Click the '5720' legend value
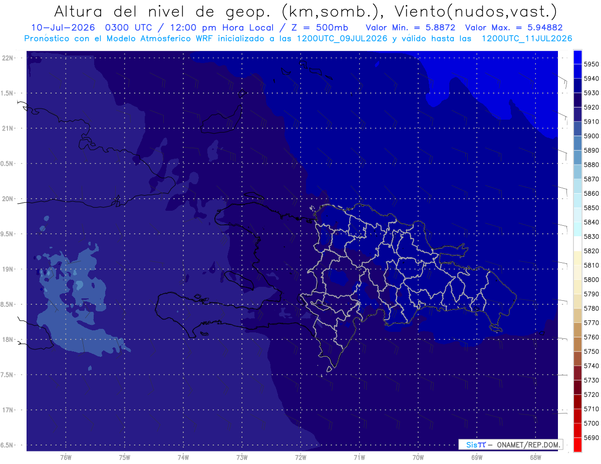 click(x=591, y=394)
